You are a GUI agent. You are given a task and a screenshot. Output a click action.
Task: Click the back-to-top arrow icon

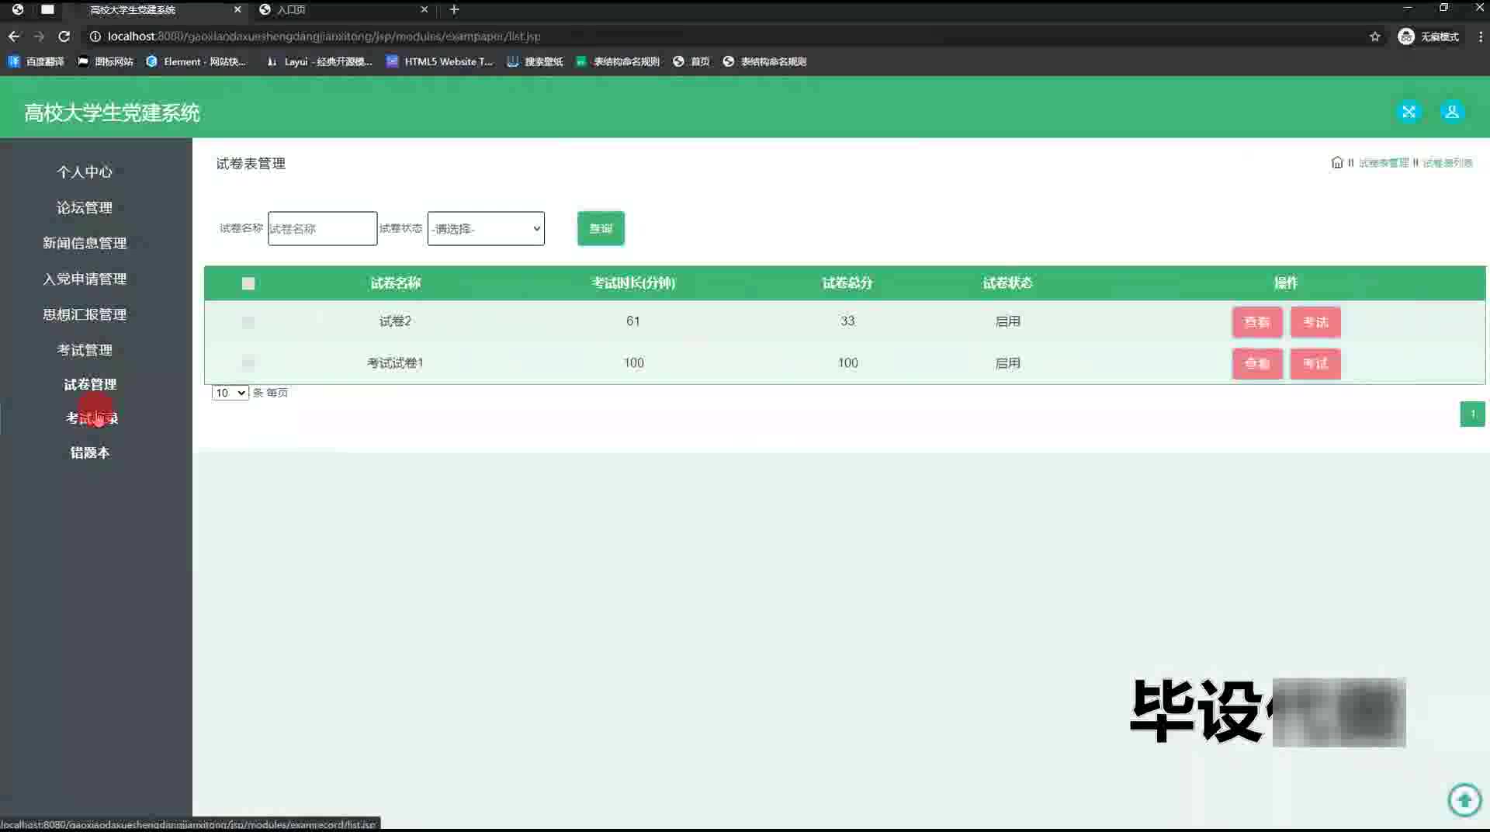pyautogui.click(x=1464, y=799)
